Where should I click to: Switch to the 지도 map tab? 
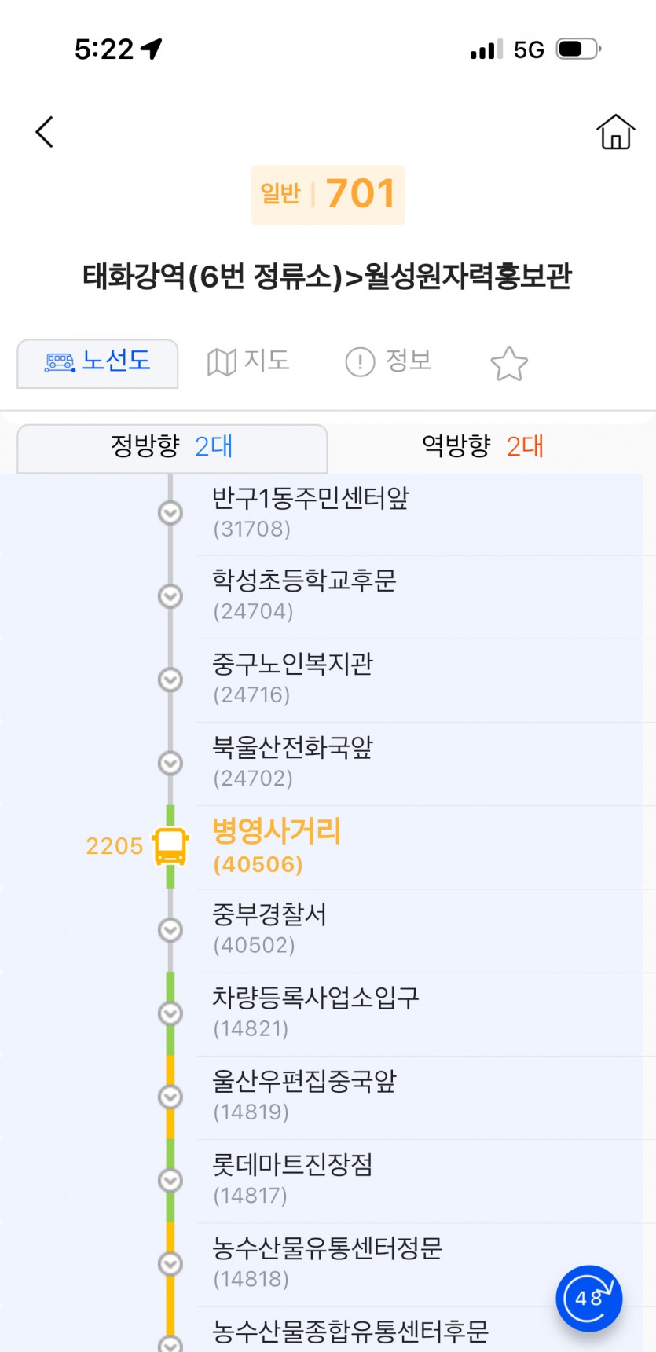(248, 361)
